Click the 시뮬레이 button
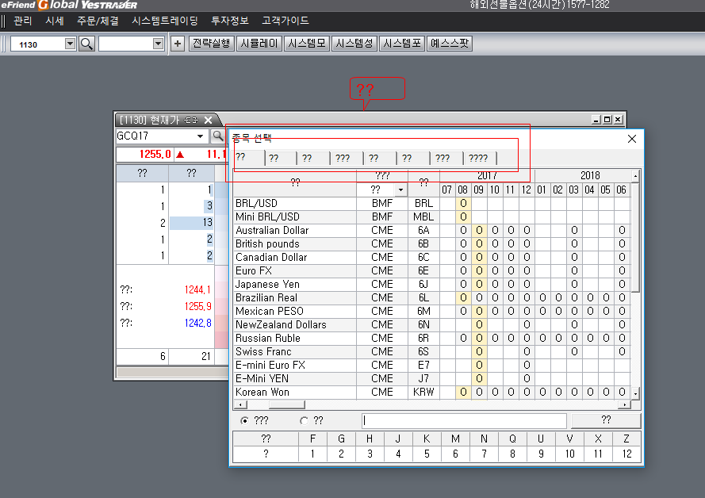Screen dimensions: 705x498 point(259,44)
